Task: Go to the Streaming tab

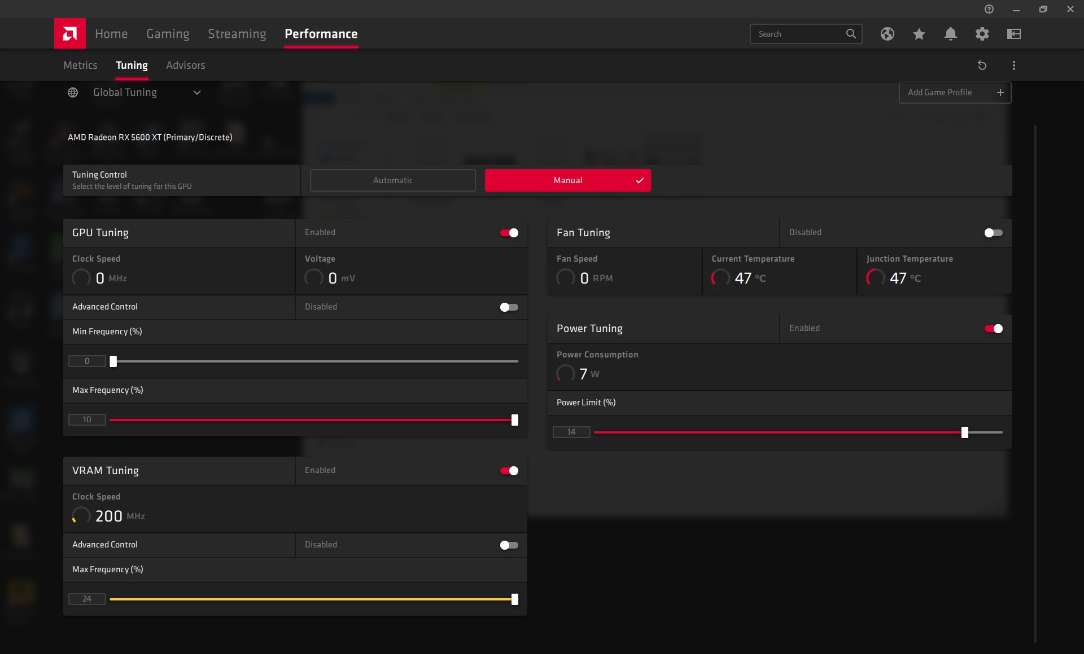Action: point(237,34)
